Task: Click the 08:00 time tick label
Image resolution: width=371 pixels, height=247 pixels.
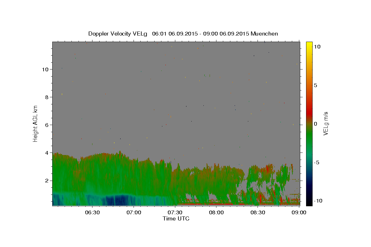Action: (x=216, y=212)
